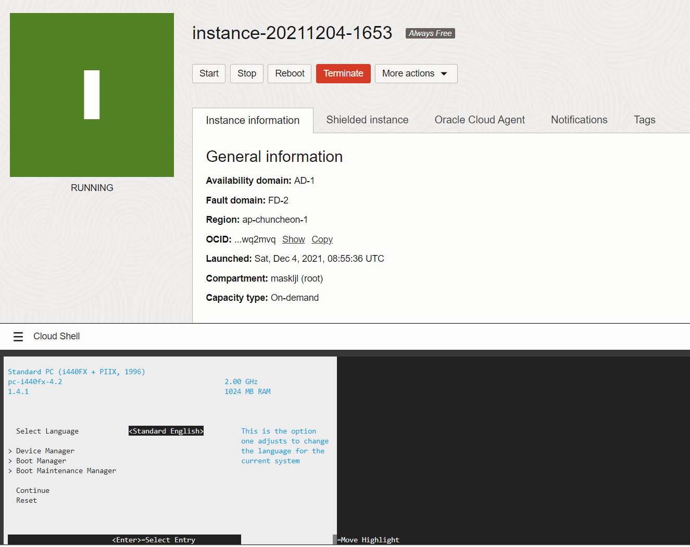Image resolution: width=690 pixels, height=547 pixels.
Task: Select Continue in the boot menu
Action: [x=33, y=490]
